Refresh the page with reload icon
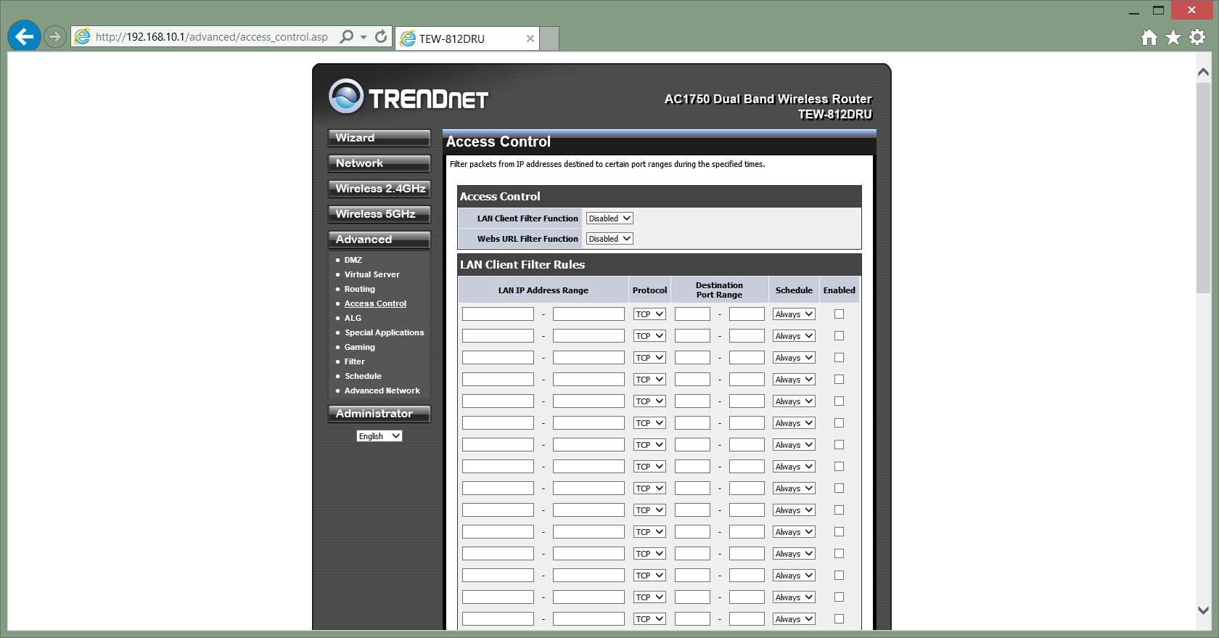This screenshot has width=1219, height=638. 381,36
